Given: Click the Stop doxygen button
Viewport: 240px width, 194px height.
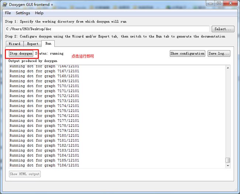Looking at the screenshot, I should [21, 53].
